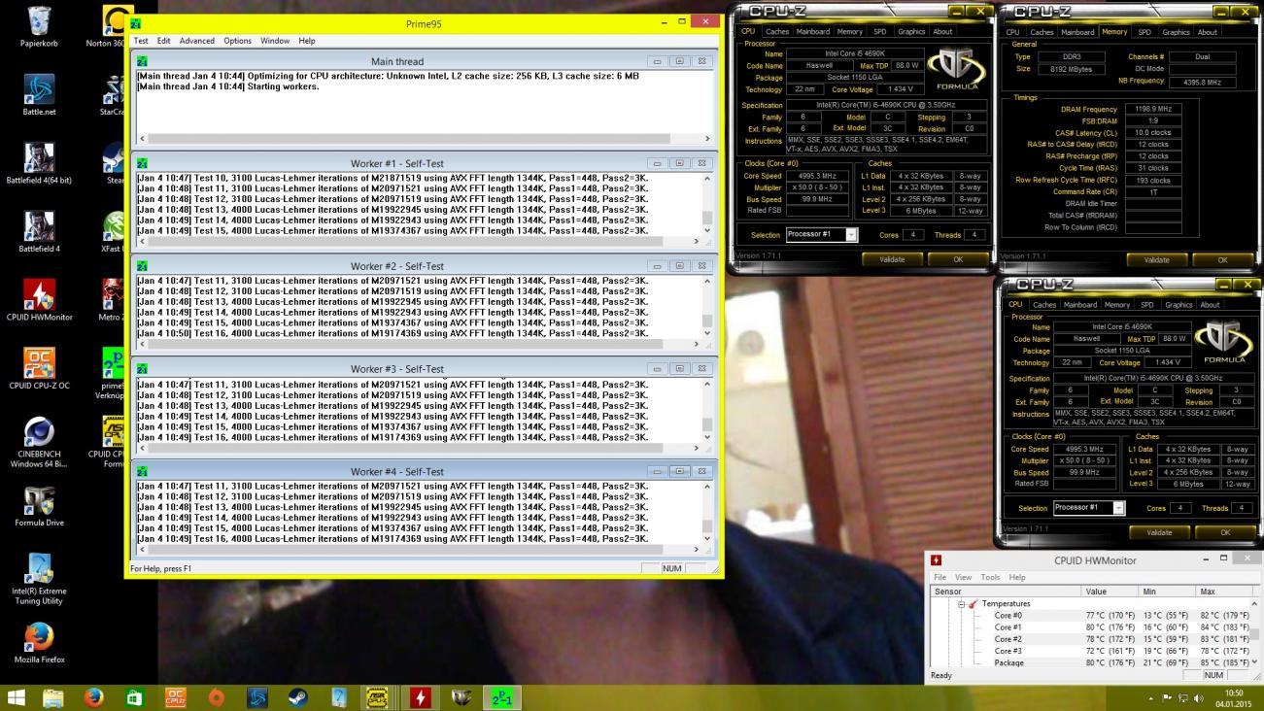The width and height of the screenshot is (1264, 711).
Task: Open the Action Center flag tray icon
Action: tap(1167, 698)
